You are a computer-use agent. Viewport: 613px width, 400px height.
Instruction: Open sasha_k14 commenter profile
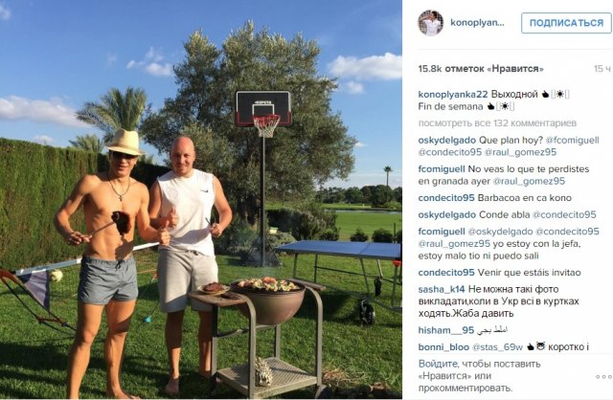(x=442, y=289)
